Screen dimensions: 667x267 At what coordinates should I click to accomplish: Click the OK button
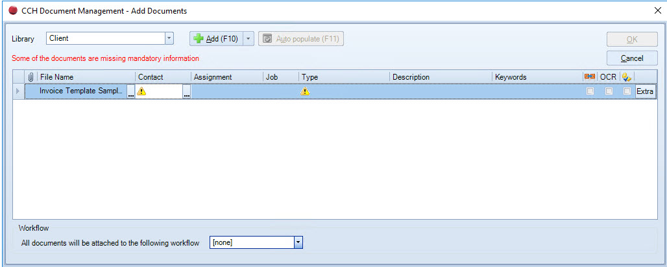(632, 39)
